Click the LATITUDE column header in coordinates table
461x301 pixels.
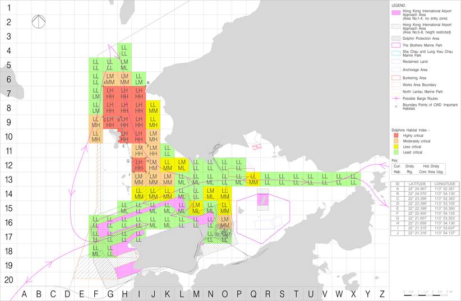[418, 183]
